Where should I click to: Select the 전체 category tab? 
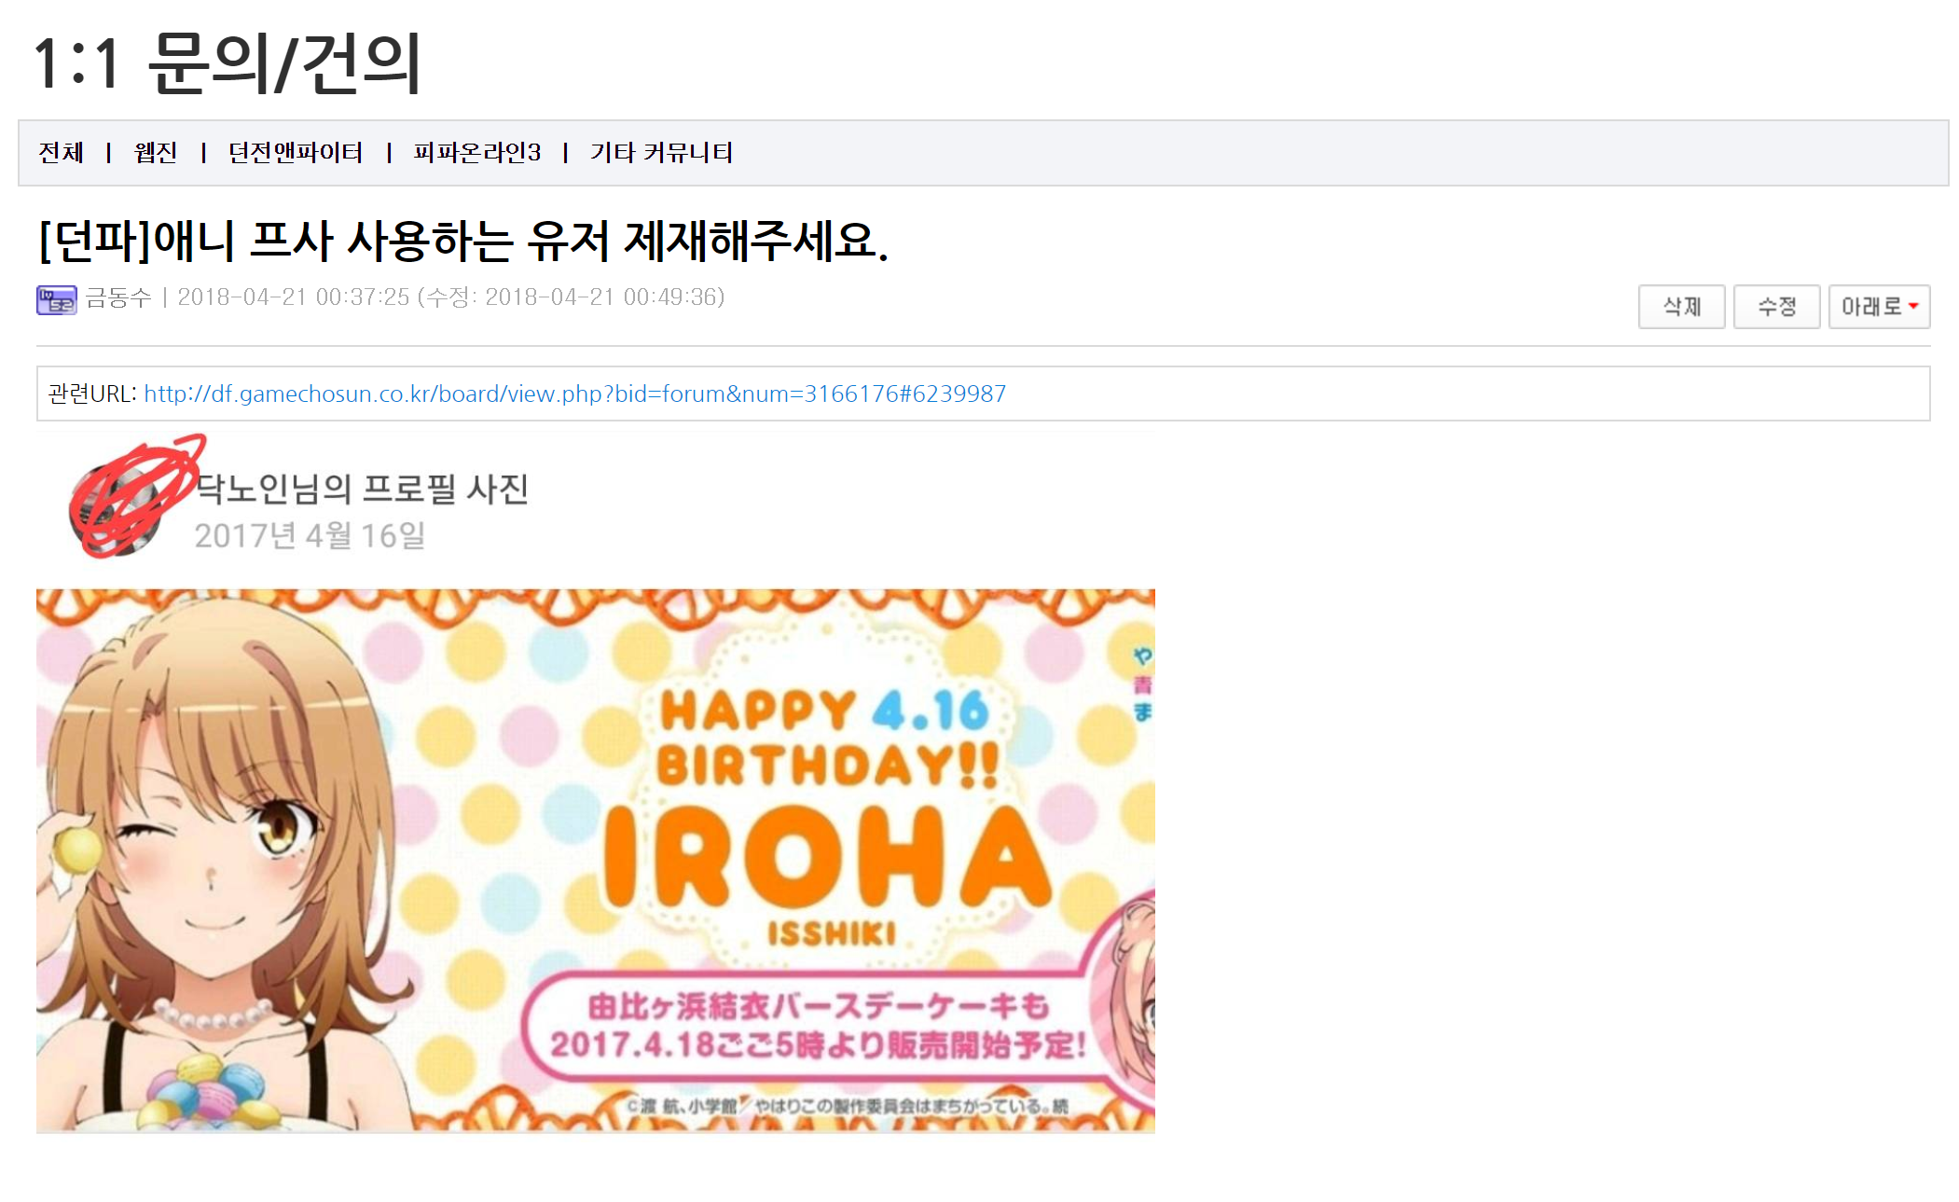tap(62, 153)
